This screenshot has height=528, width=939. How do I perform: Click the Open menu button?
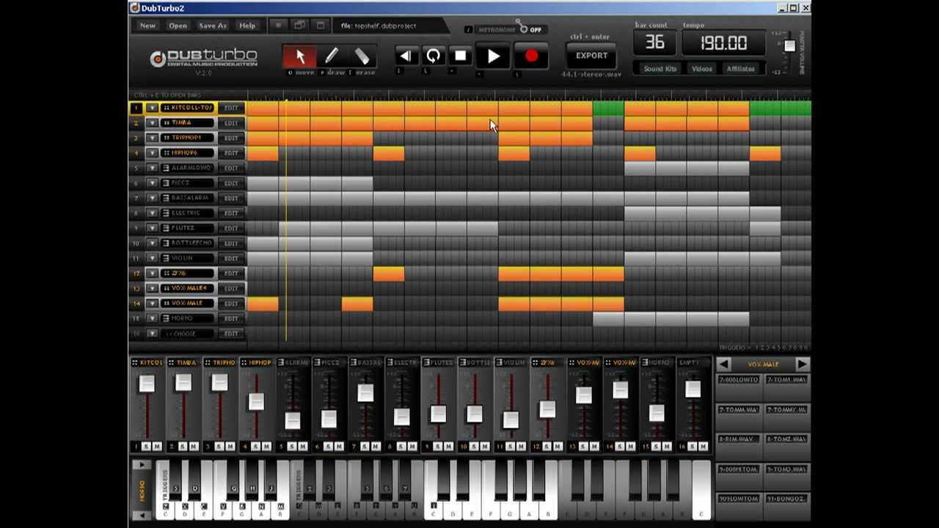point(178,26)
